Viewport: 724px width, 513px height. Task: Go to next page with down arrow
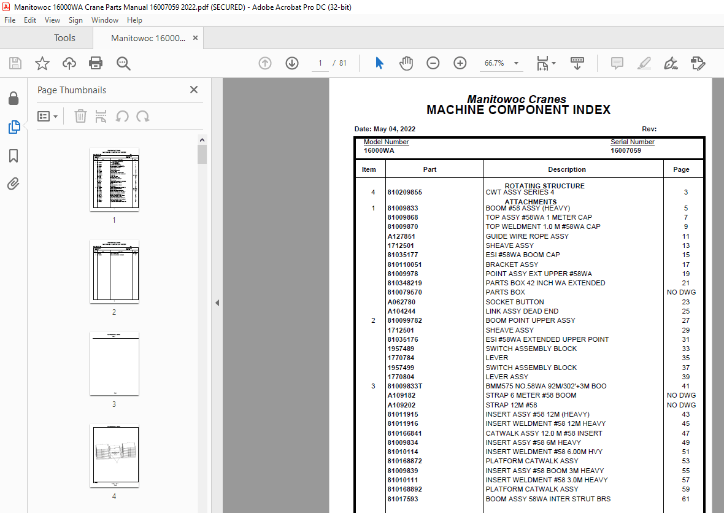tap(291, 63)
